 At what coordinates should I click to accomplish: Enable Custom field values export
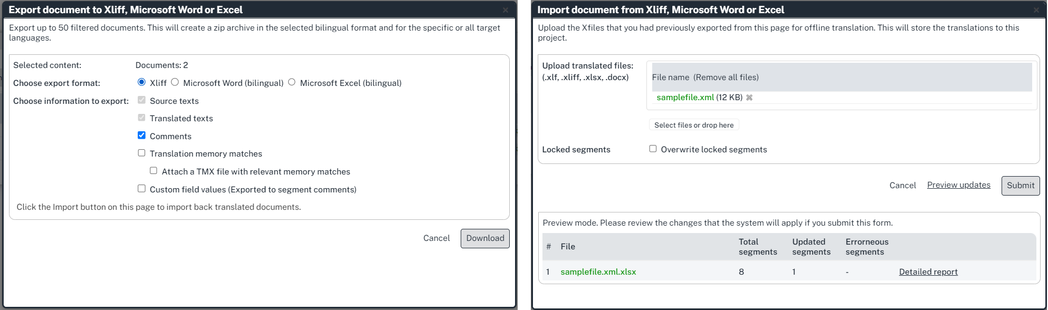[141, 189]
